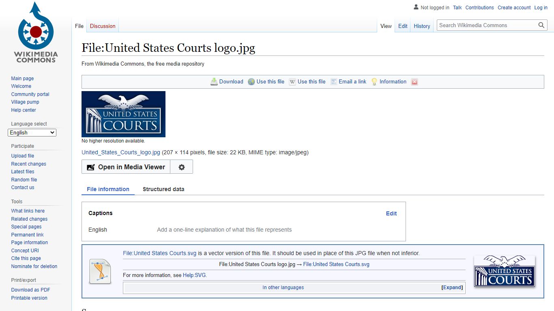Open What links here
Image resolution: width=554 pixels, height=311 pixels.
click(x=28, y=211)
